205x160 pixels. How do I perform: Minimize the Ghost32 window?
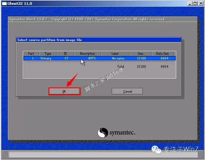point(190,3)
